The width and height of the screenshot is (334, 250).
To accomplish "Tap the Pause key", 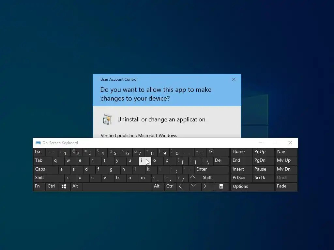I will (264, 169).
